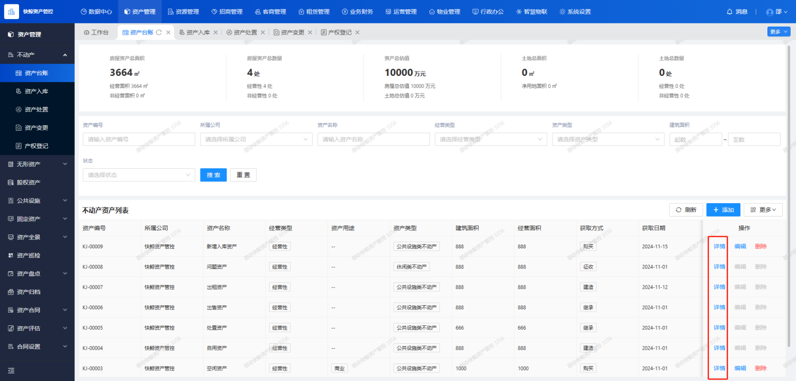Expand the 无形资产 sidebar group
The image size is (796, 381).
tap(37, 164)
